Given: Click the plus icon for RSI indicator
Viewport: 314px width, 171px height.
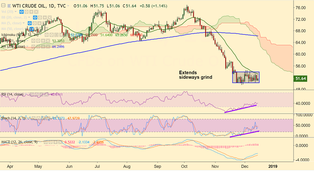Looking at the screenshot, I should (x=41, y=94).
